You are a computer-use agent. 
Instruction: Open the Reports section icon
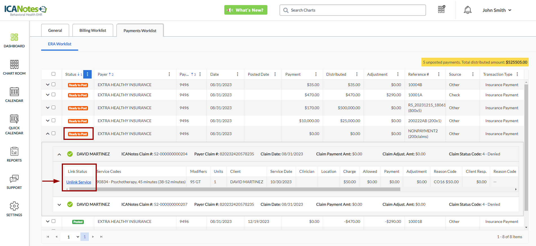[x=14, y=151]
